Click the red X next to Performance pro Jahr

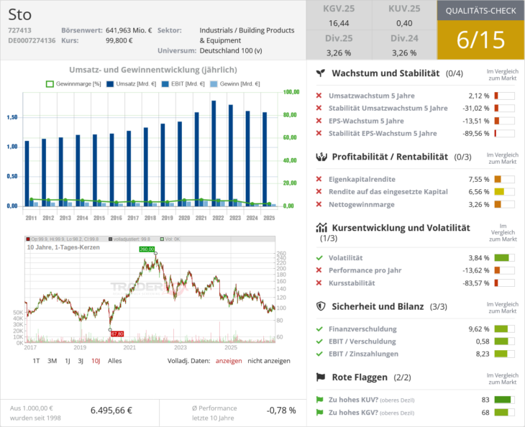[x=319, y=270]
